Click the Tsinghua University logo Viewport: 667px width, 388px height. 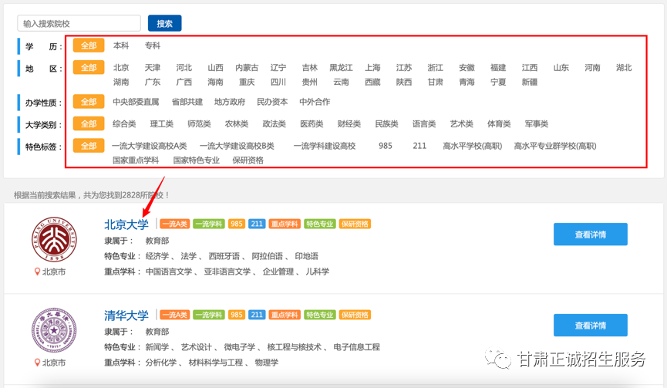coord(54,331)
